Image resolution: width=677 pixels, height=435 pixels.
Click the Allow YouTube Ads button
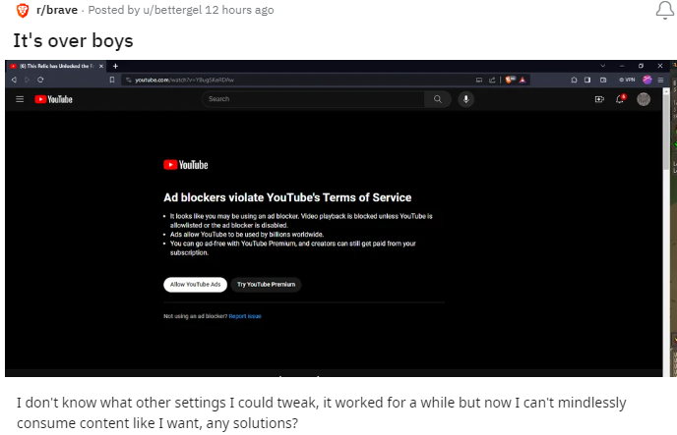[195, 284]
